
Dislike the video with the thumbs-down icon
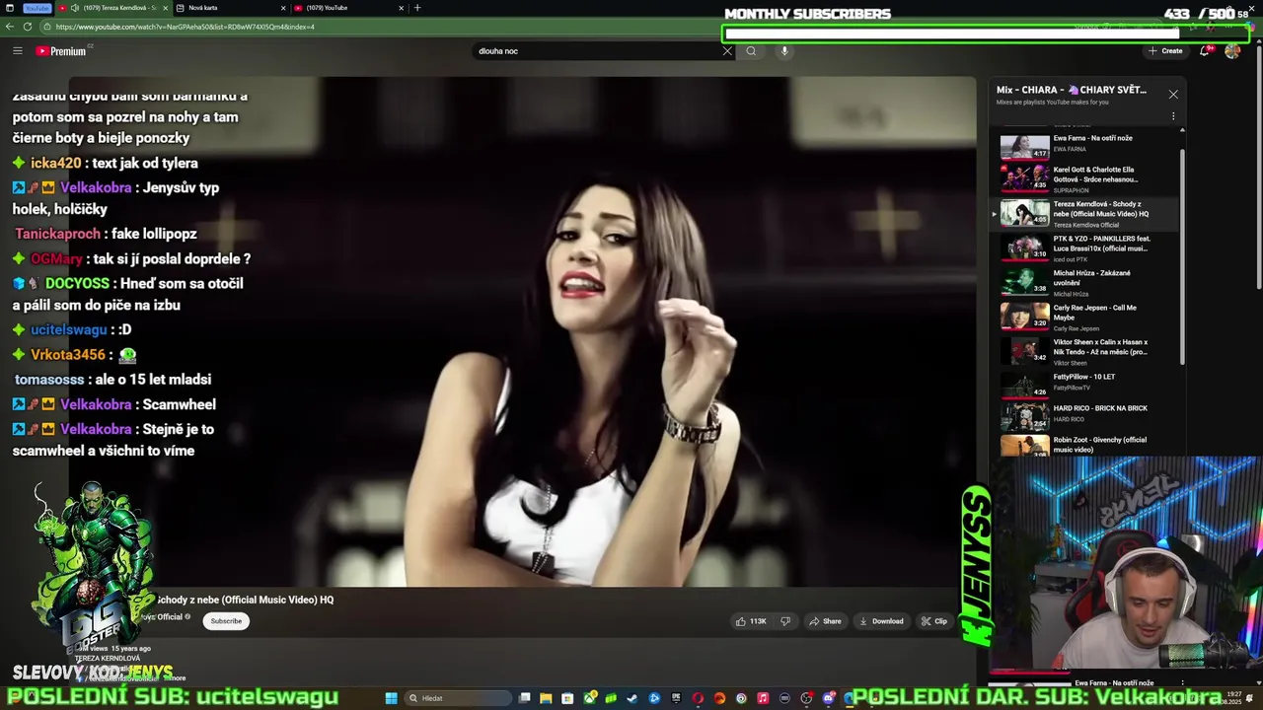click(x=785, y=621)
